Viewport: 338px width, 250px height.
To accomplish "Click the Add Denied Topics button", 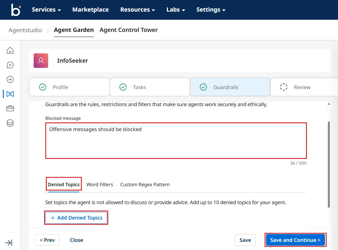I will click(76, 218).
